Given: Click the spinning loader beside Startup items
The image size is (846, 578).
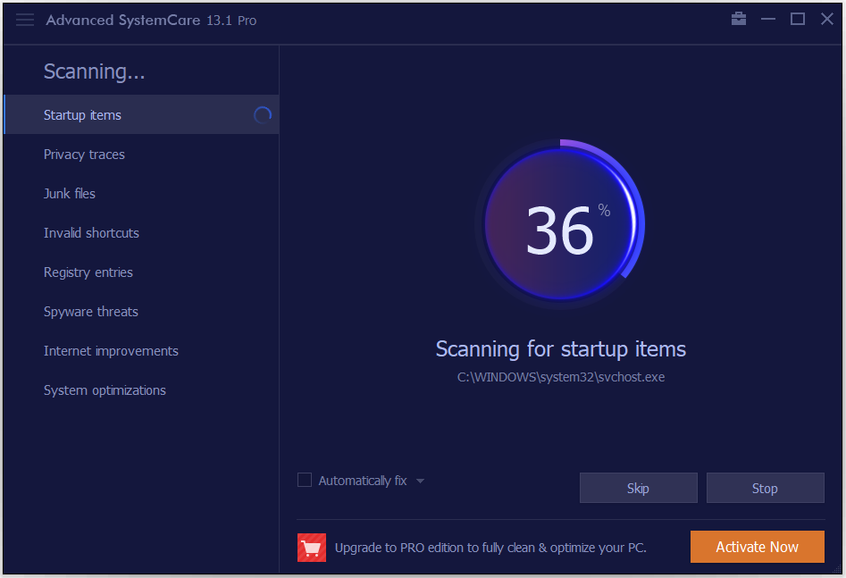Looking at the screenshot, I should [x=263, y=115].
